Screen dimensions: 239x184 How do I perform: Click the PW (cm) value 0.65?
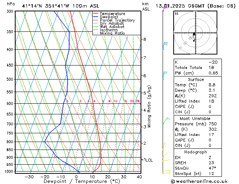(213, 73)
